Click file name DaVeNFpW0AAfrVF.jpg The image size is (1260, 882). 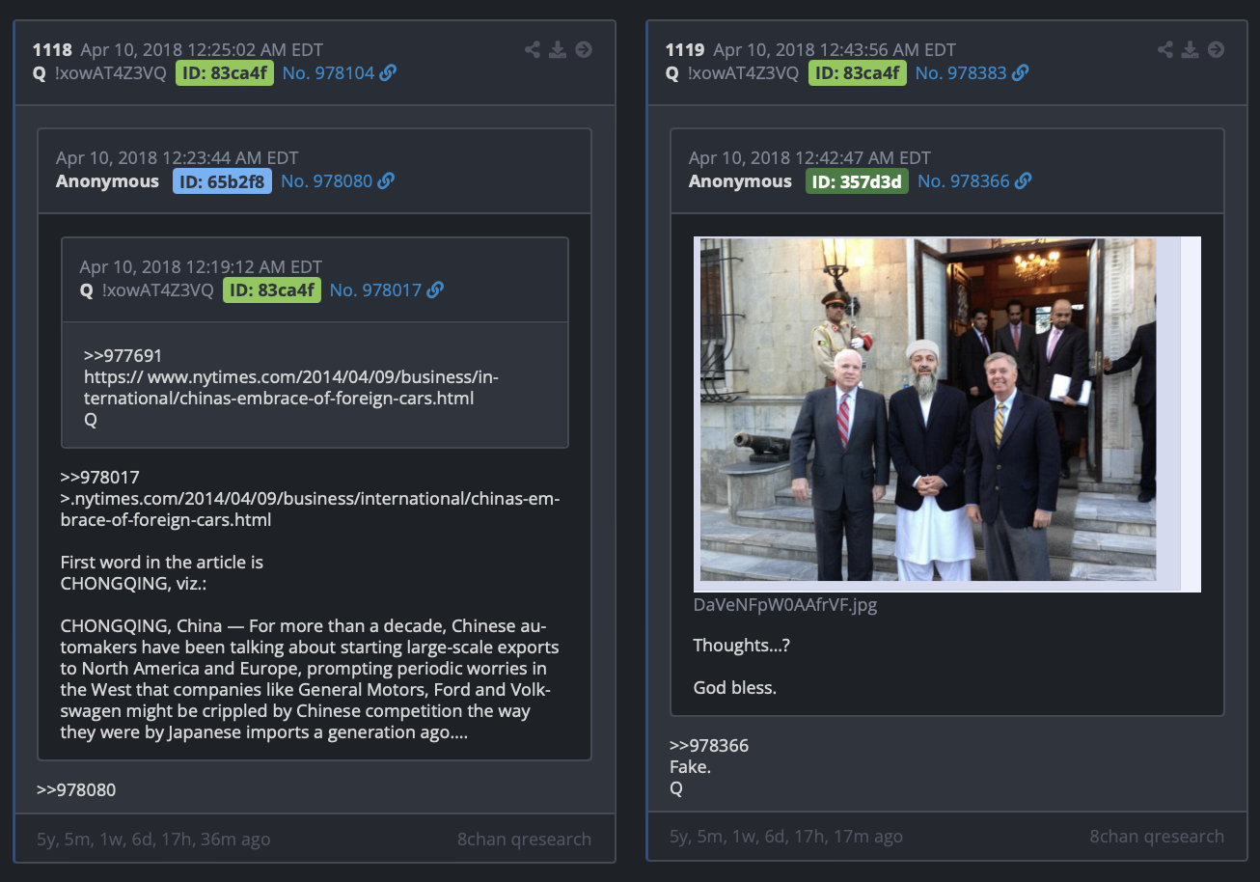point(785,605)
